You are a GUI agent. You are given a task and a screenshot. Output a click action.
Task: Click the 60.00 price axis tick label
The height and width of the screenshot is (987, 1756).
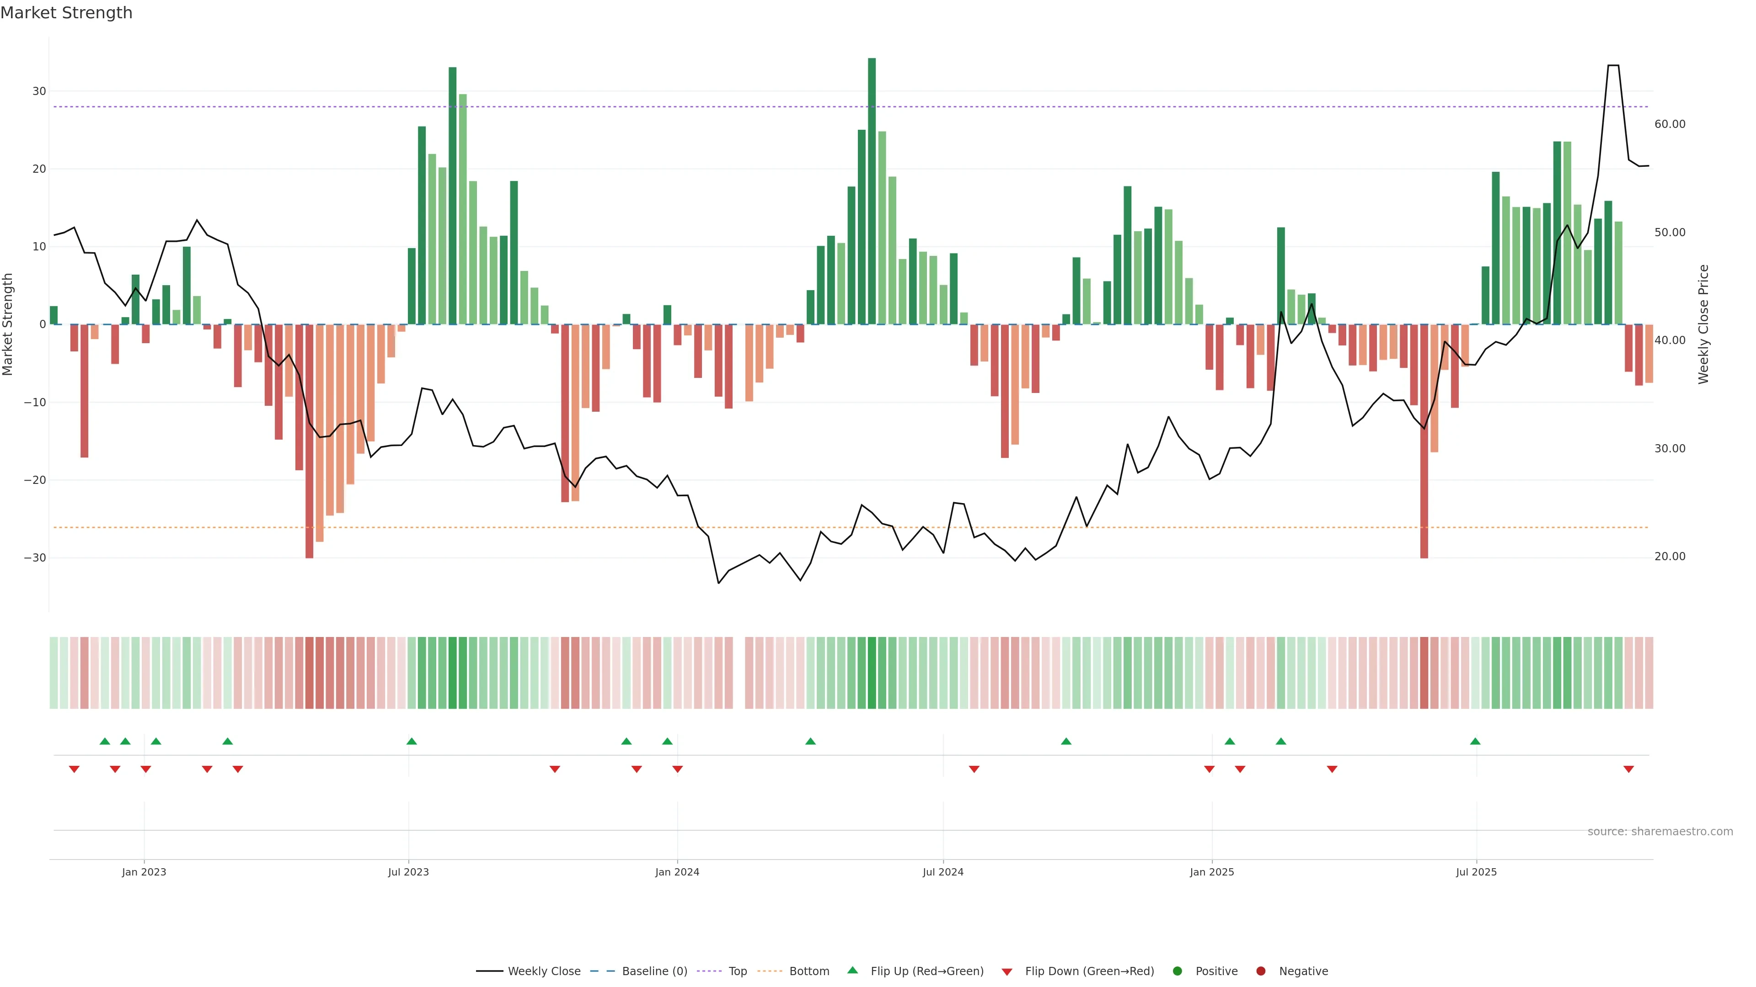pos(1670,124)
